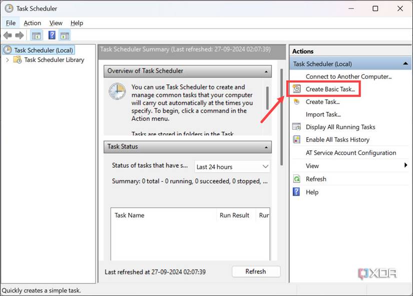Click the blue Help icon in Actions
This screenshot has height=296, width=413.
(x=296, y=192)
